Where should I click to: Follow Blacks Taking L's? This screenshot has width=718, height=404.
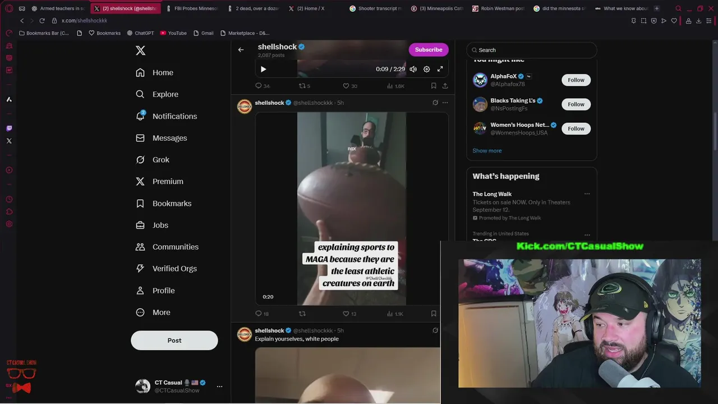576,104
